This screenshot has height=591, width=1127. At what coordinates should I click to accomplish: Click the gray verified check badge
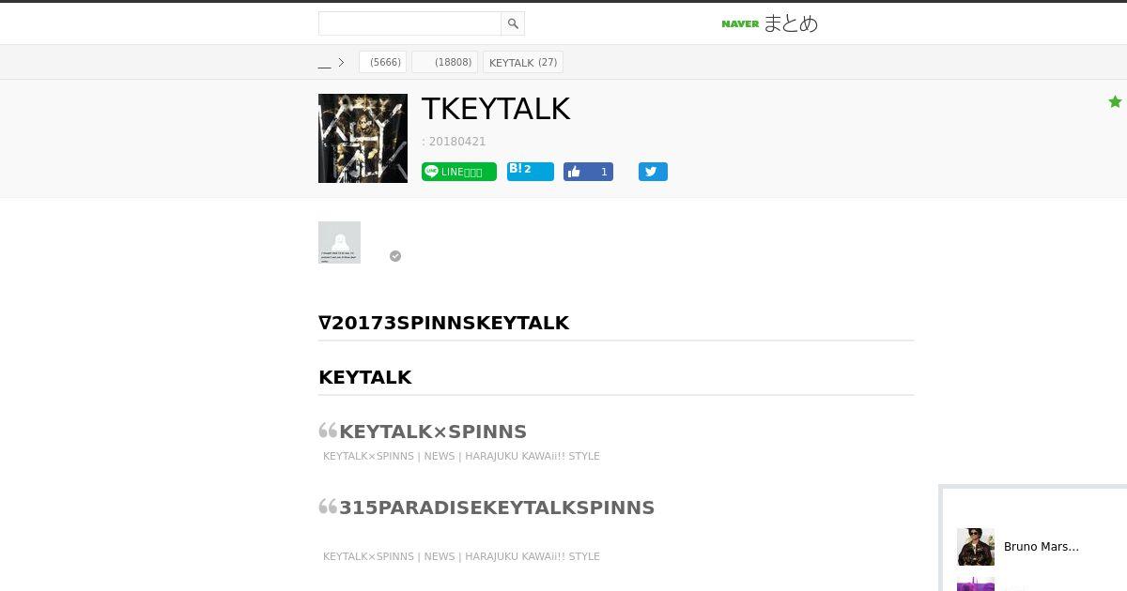coord(395,256)
